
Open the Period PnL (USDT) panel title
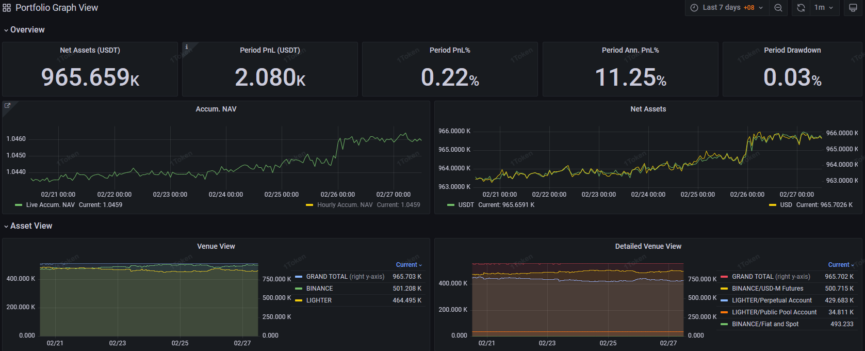270,50
